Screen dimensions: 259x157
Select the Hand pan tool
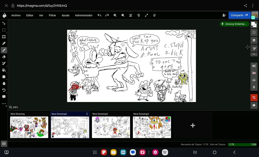pyautogui.click(x=4, y=83)
